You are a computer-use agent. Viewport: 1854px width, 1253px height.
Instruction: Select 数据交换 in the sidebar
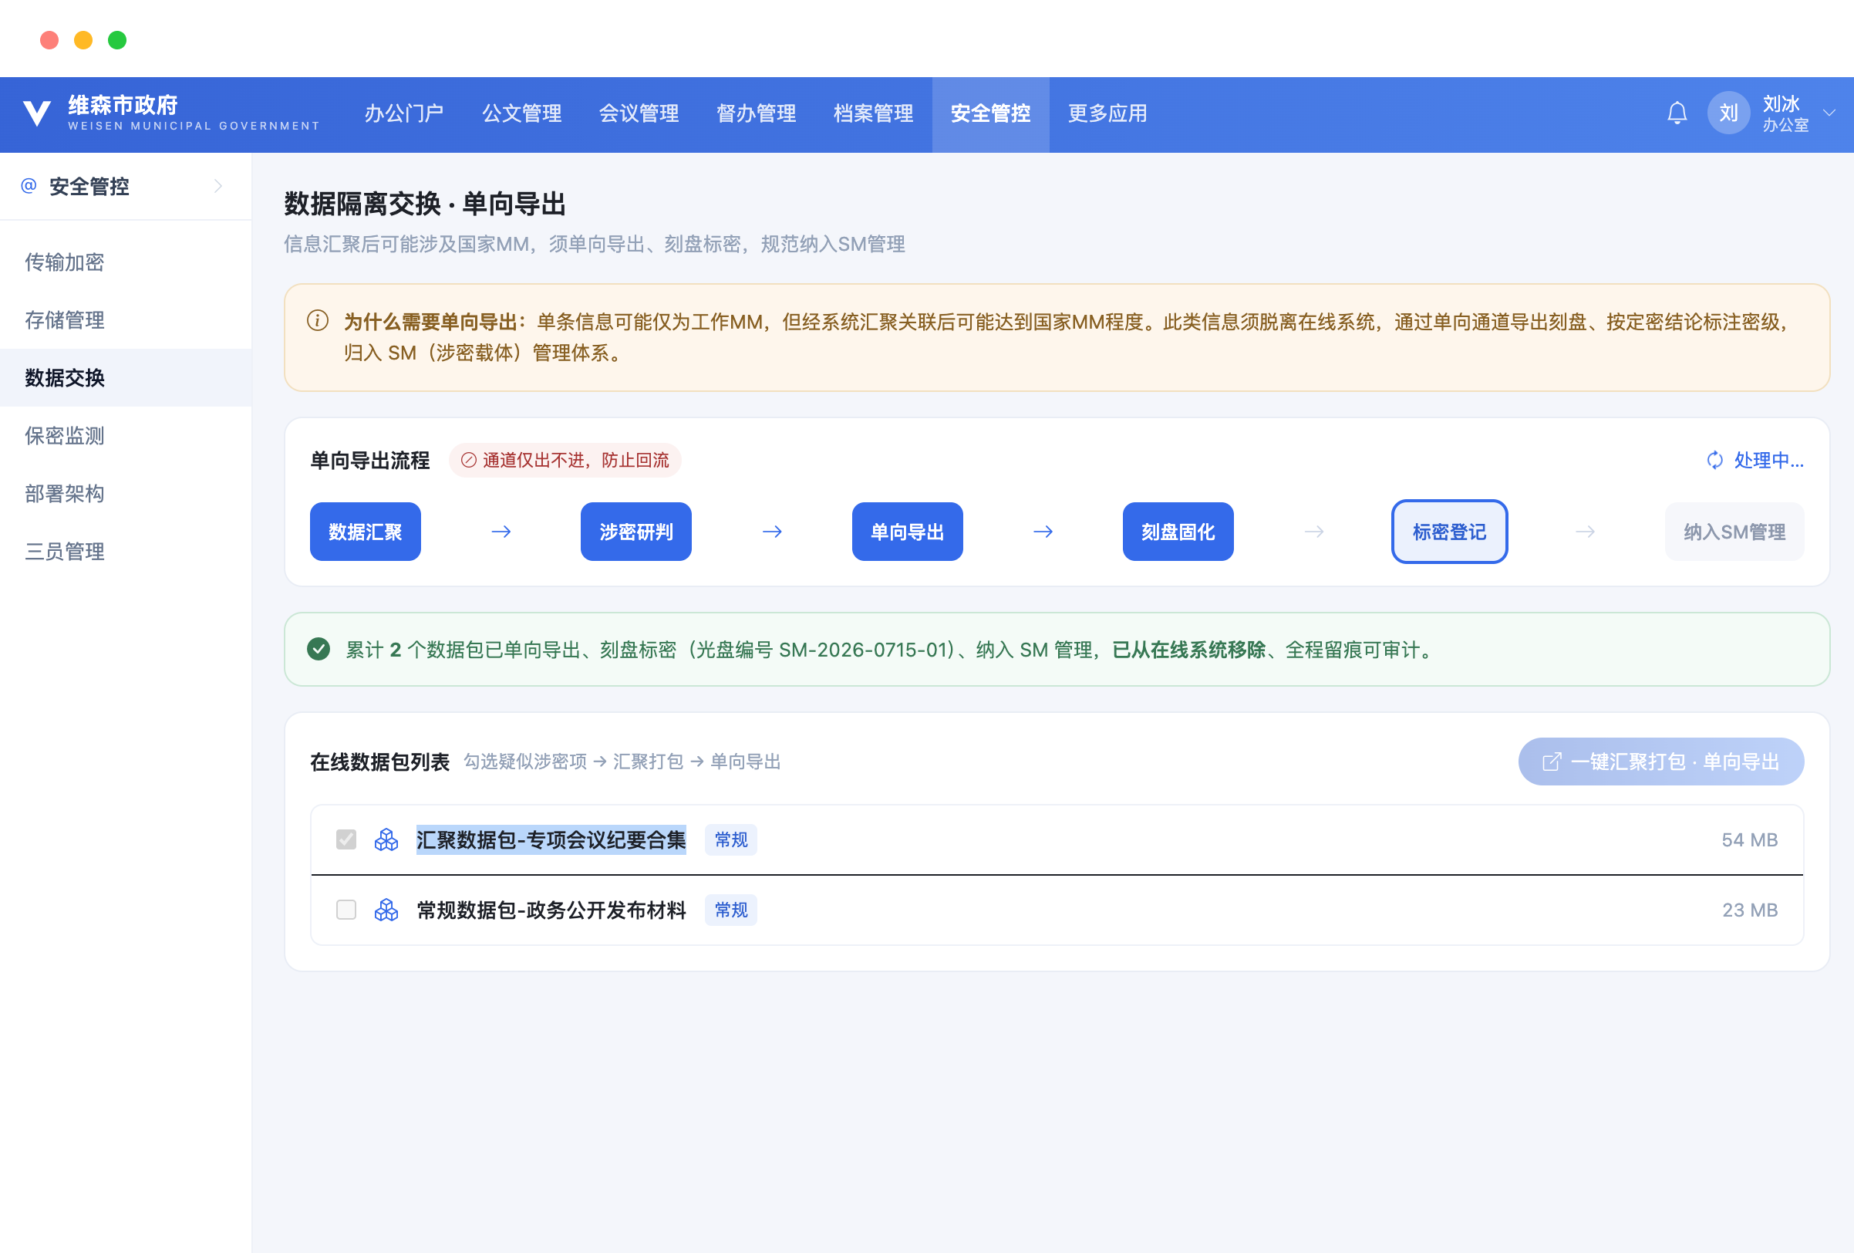coord(126,377)
